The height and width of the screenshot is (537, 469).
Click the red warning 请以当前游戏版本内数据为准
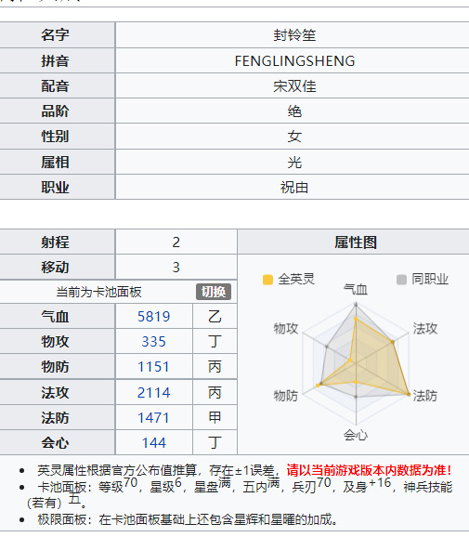click(369, 470)
